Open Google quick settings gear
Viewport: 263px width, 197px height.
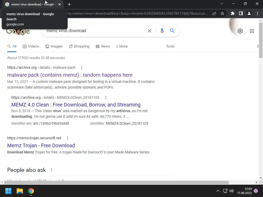tap(240, 31)
